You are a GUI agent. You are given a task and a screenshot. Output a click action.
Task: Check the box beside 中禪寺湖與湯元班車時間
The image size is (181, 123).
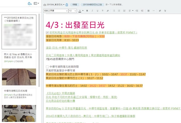(47, 67)
